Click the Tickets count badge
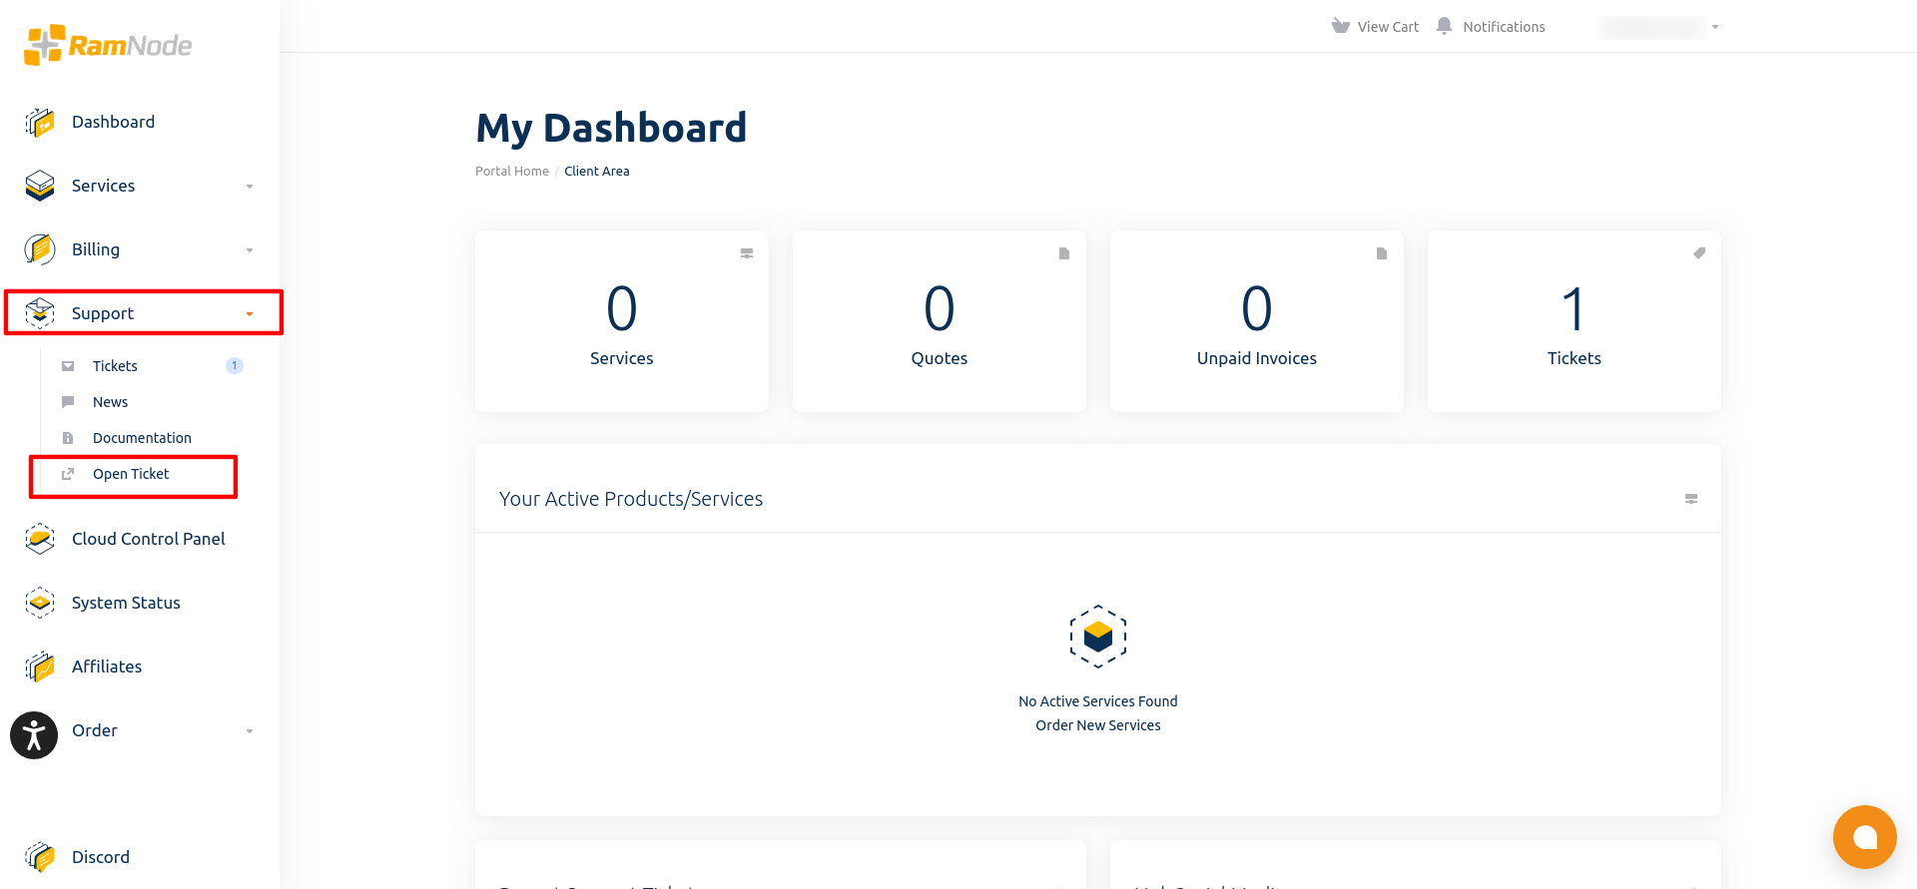Screen dimensions: 1917x889 pyautogui.click(x=235, y=366)
